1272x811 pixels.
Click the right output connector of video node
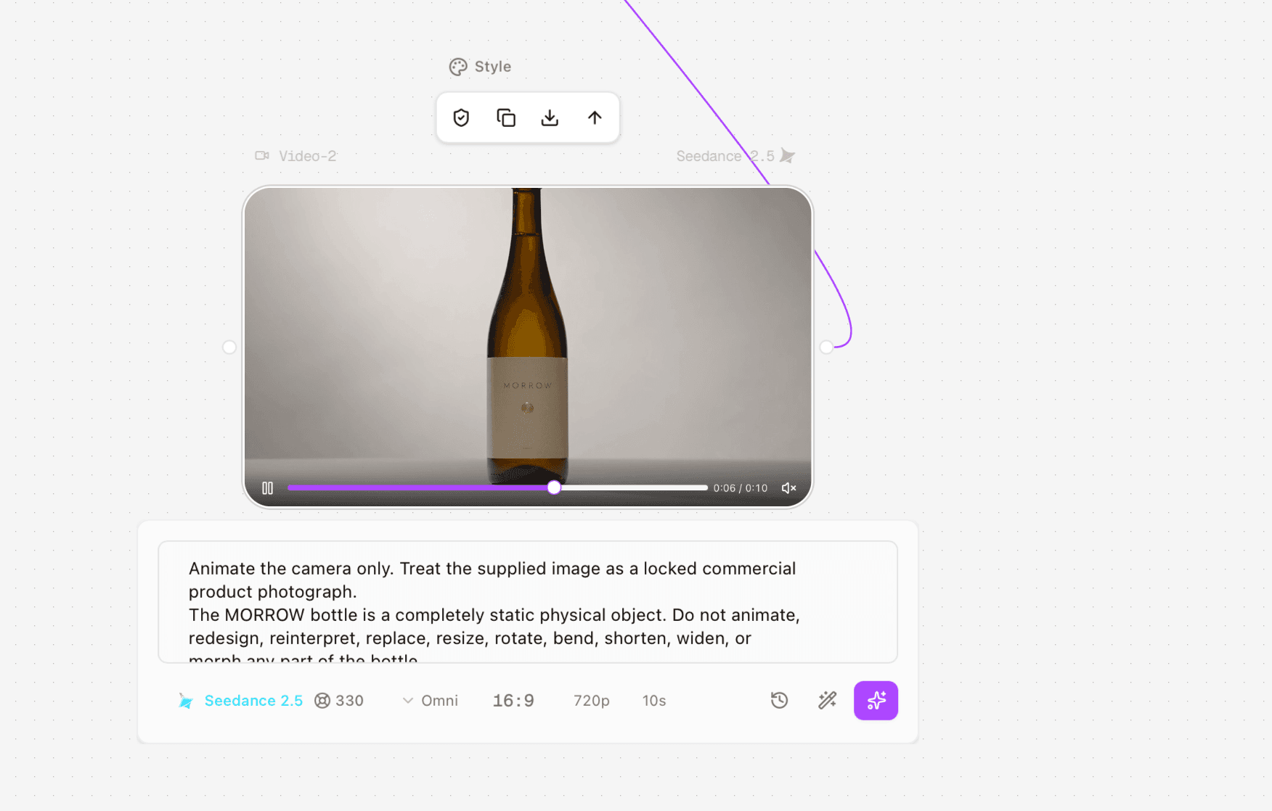pyautogui.click(x=826, y=347)
